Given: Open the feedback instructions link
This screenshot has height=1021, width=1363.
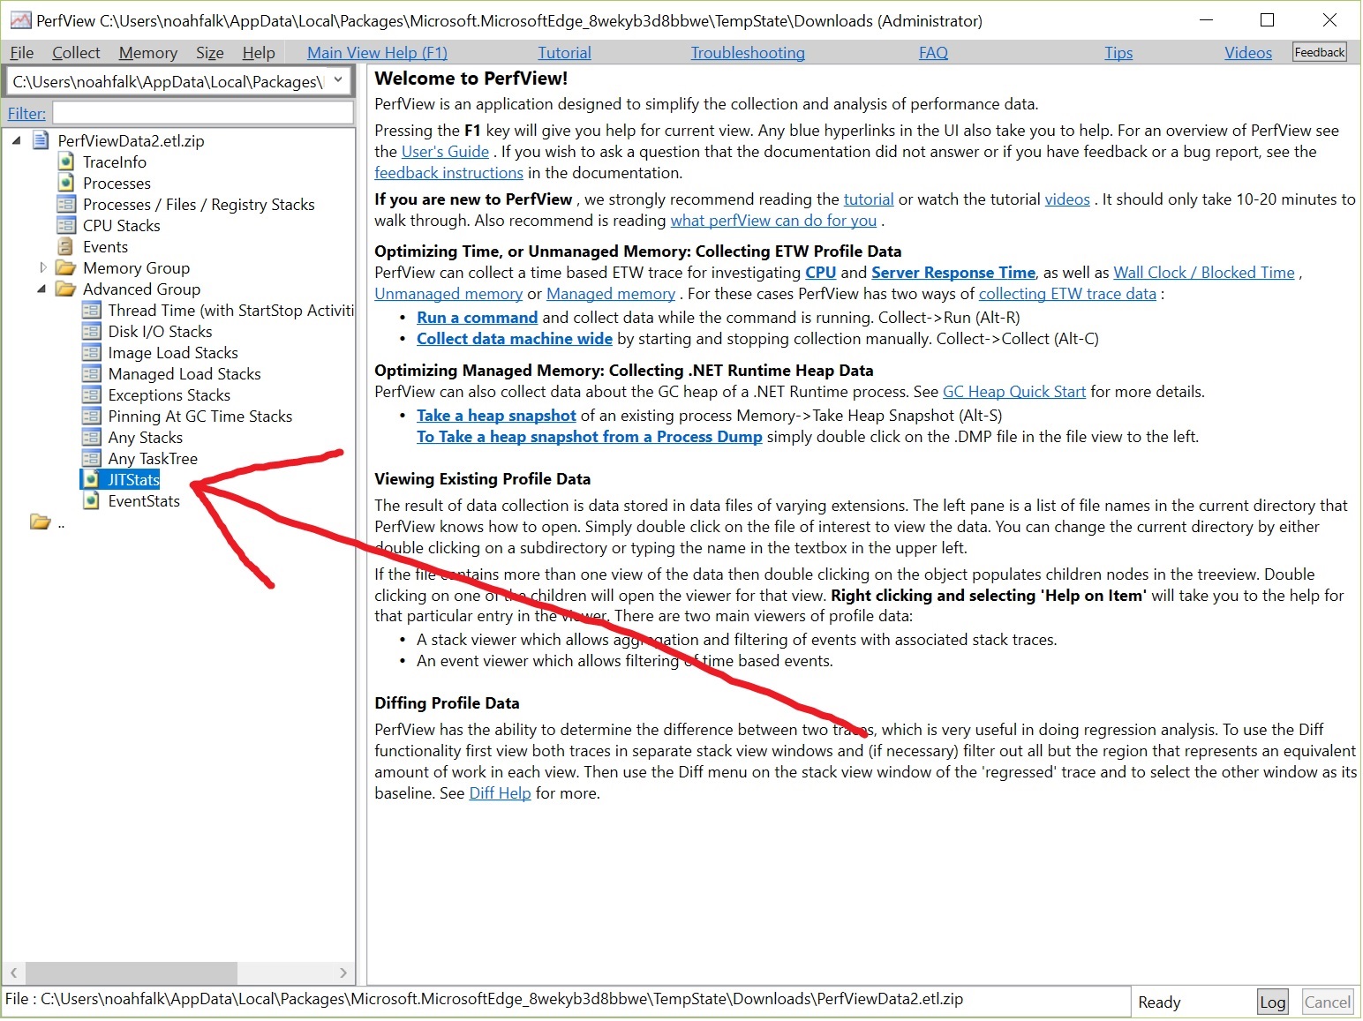Looking at the screenshot, I should (448, 173).
